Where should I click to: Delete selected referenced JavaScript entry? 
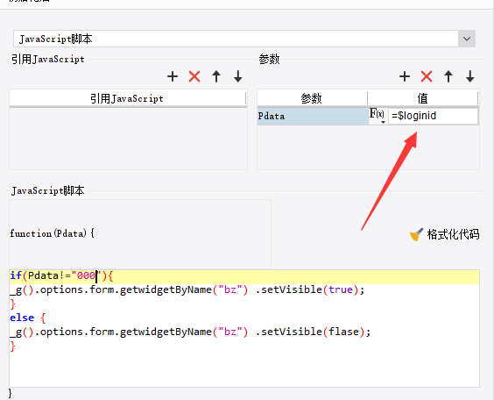click(194, 76)
